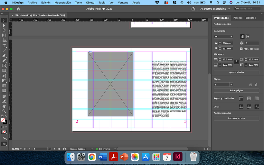Open the Archivo menu

(32, 3)
